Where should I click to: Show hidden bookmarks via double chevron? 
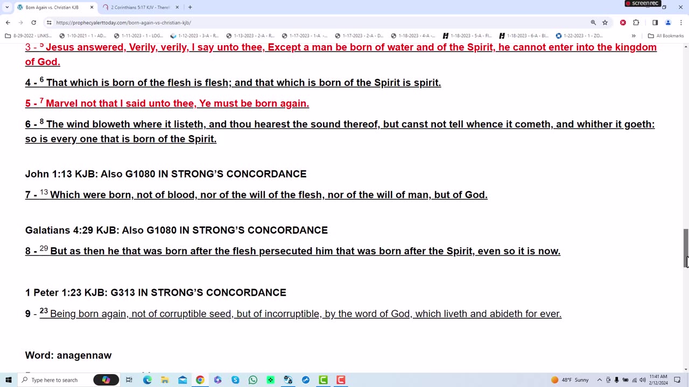[634, 36]
